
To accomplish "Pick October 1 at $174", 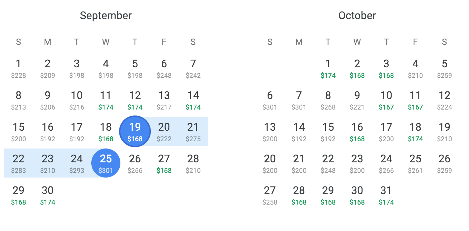I will pos(328,68).
